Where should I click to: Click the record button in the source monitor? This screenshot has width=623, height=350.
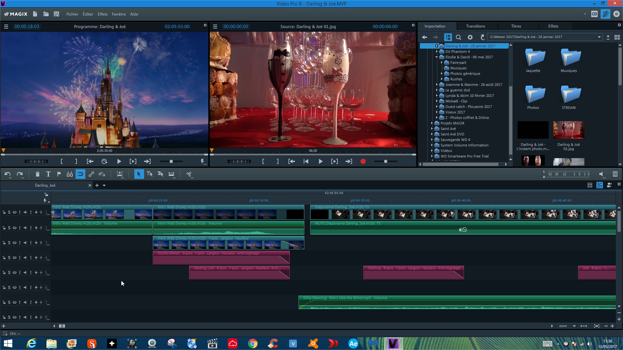pos(363,161)
